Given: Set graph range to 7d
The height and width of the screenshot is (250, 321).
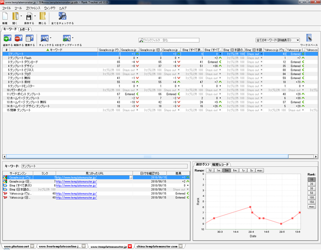Looking at the screenshot, I should click(210, 170).
